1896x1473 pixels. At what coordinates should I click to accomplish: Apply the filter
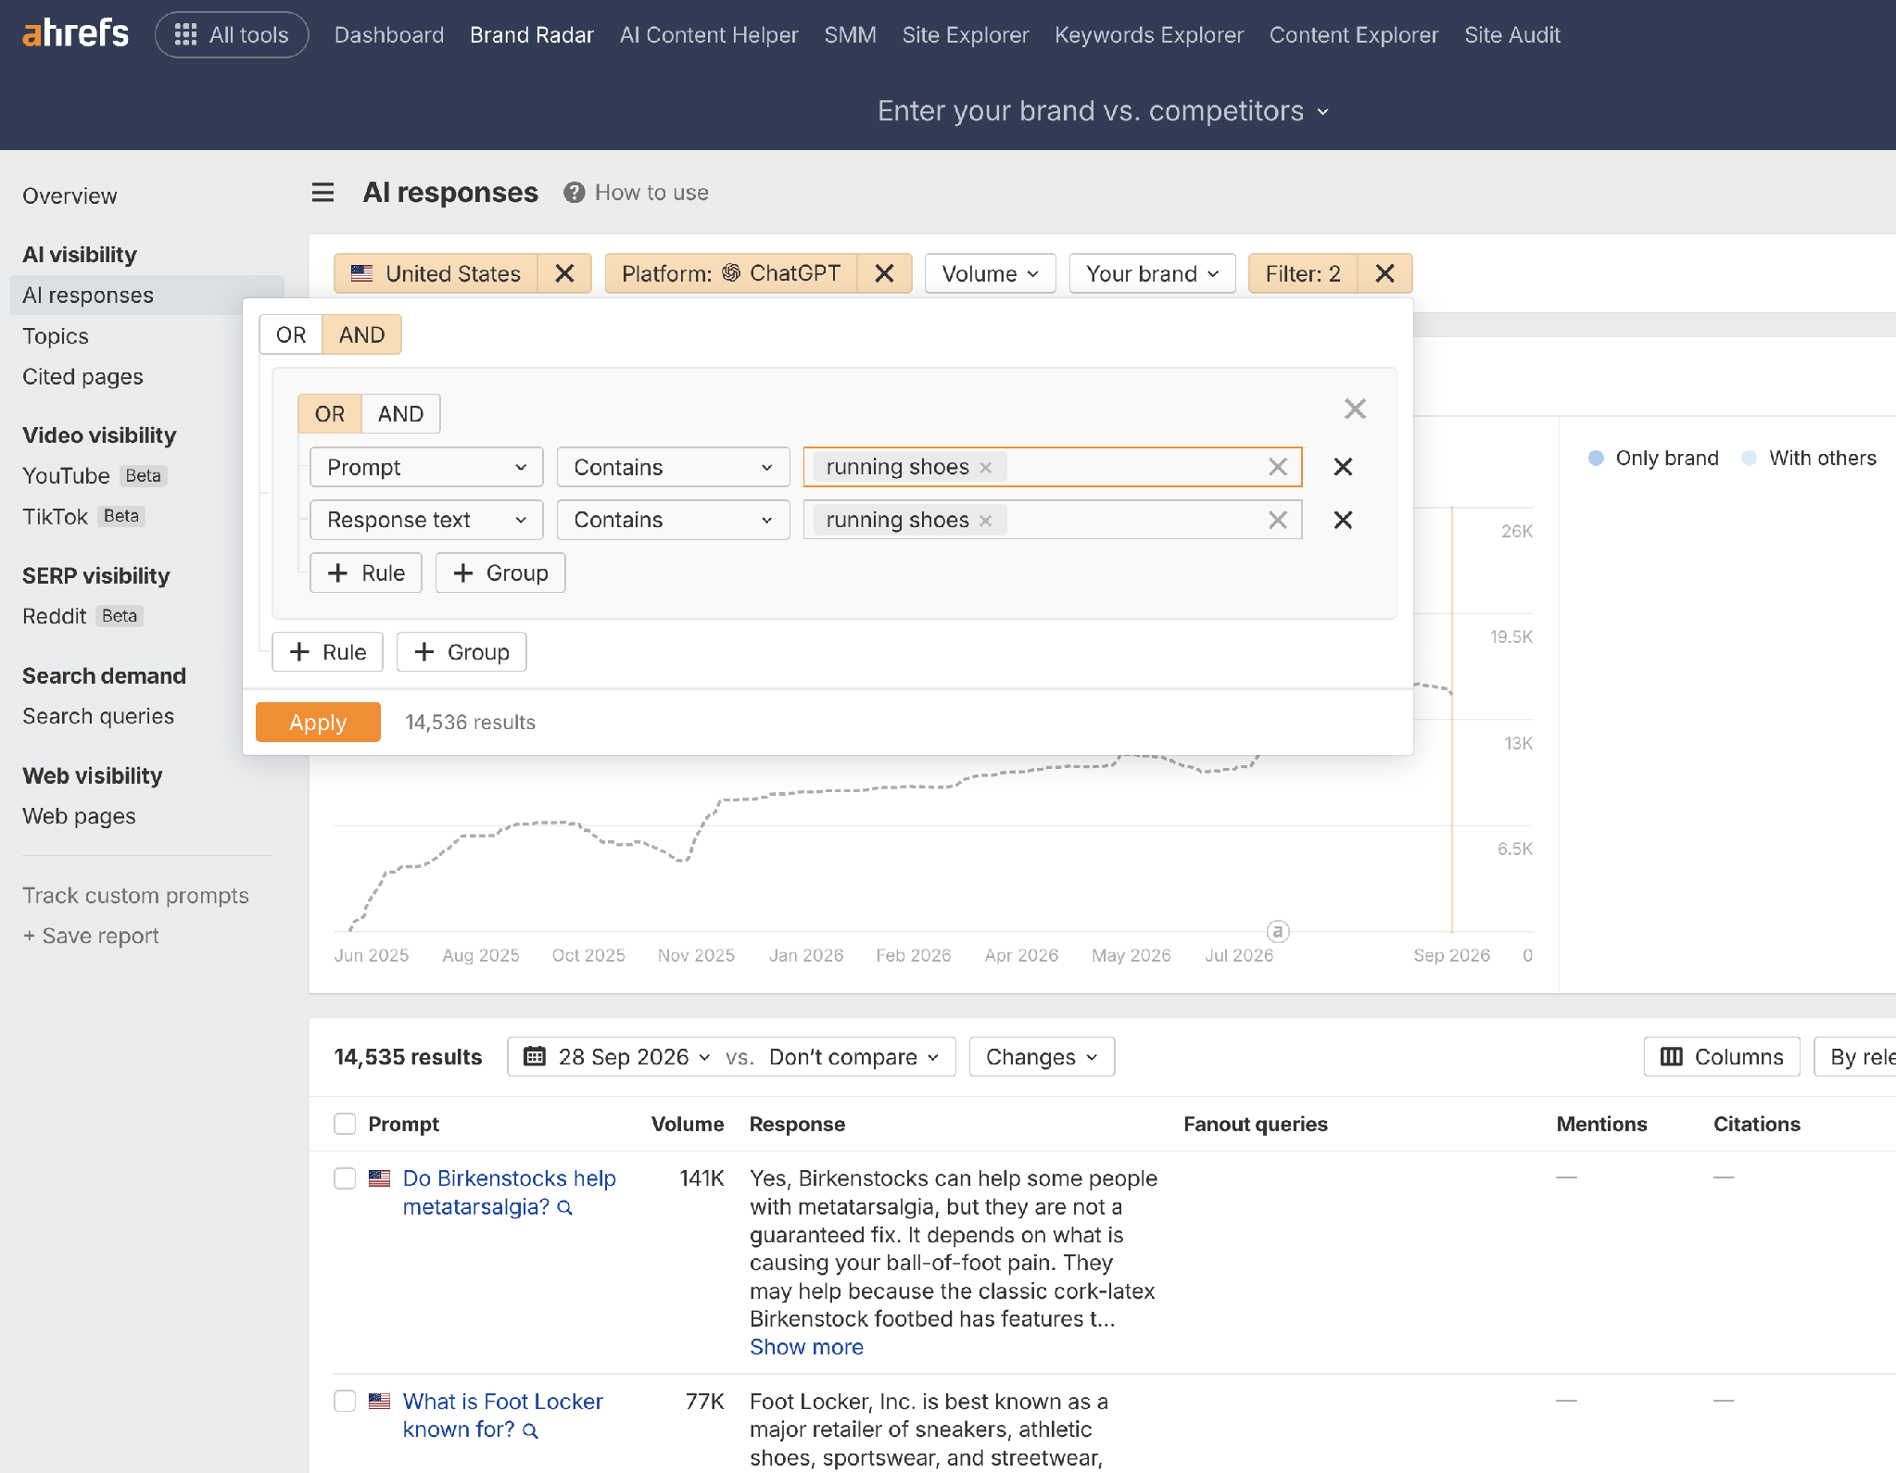click(x=318, y=722)
